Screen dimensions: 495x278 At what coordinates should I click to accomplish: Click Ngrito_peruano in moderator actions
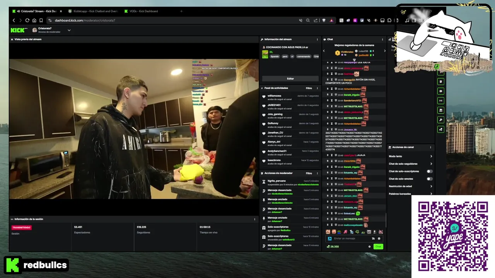coord(277,181)
